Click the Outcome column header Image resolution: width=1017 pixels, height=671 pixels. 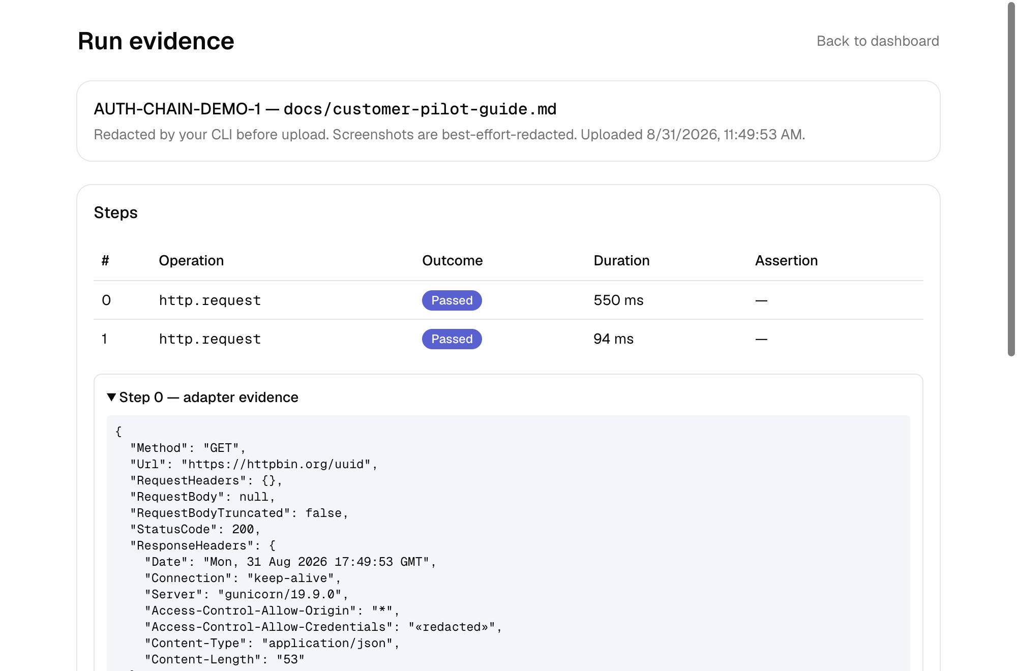point(452,261)
